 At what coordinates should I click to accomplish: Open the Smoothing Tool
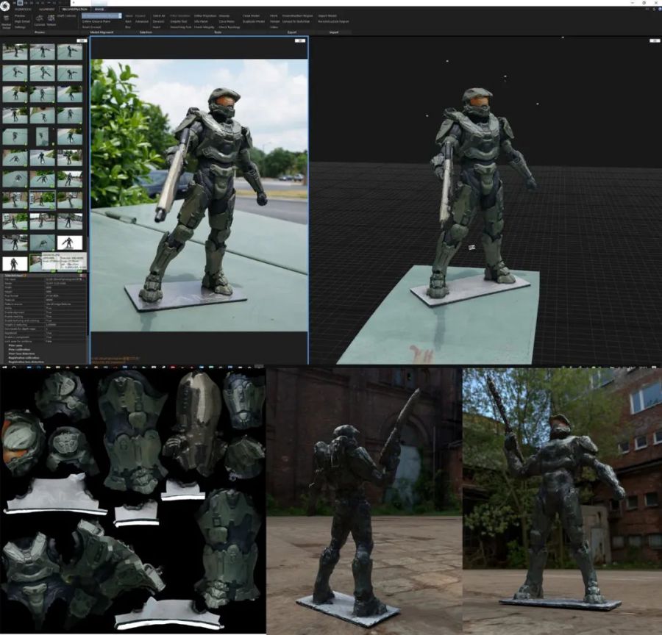pyautogui.click(x=181, y=27)
